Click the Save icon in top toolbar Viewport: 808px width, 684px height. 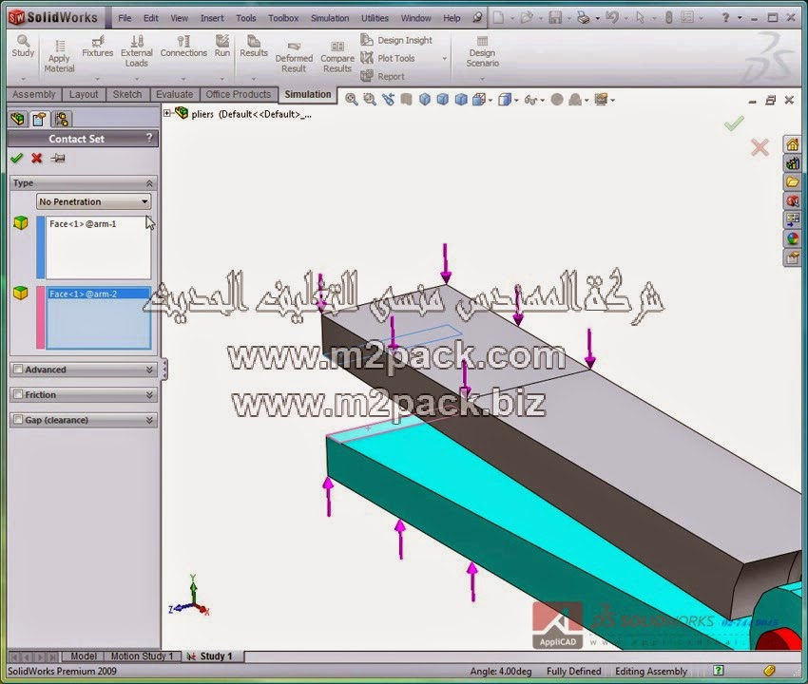(555, 18)
